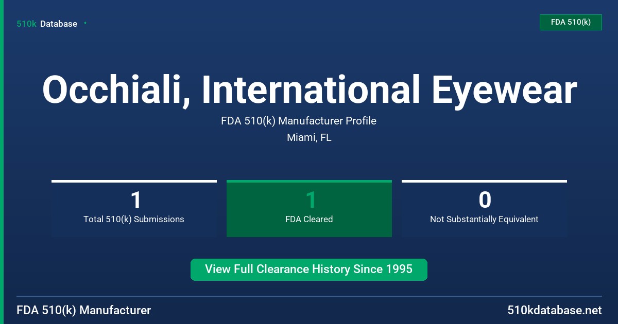Click the 510k Database logo text
This screenshot has width=618, height=324.
(x=47, y=24)
